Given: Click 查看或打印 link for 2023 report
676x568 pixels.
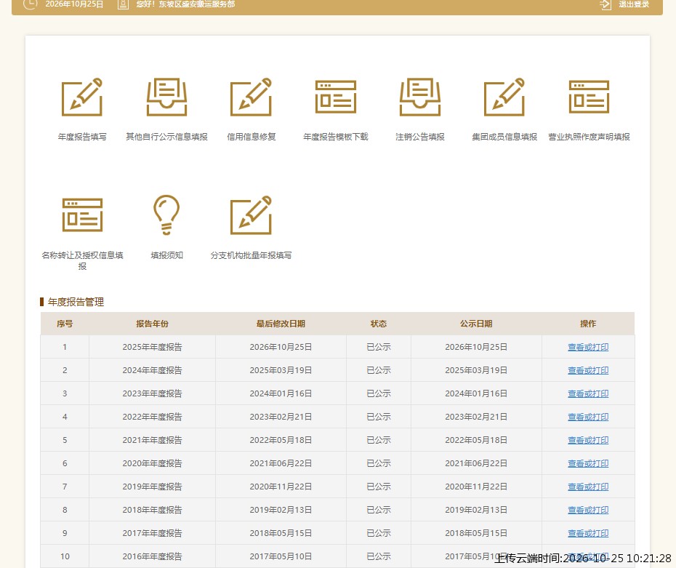Looking at the screenshot, I should tap(588, 393).
